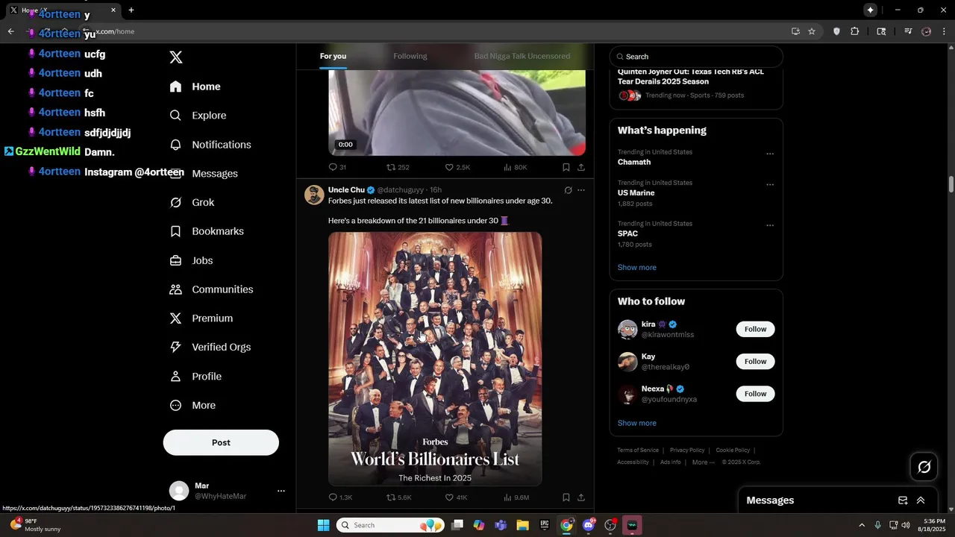Open the Jobs page
Screen dimensions: 955x537
pos(191,260)
